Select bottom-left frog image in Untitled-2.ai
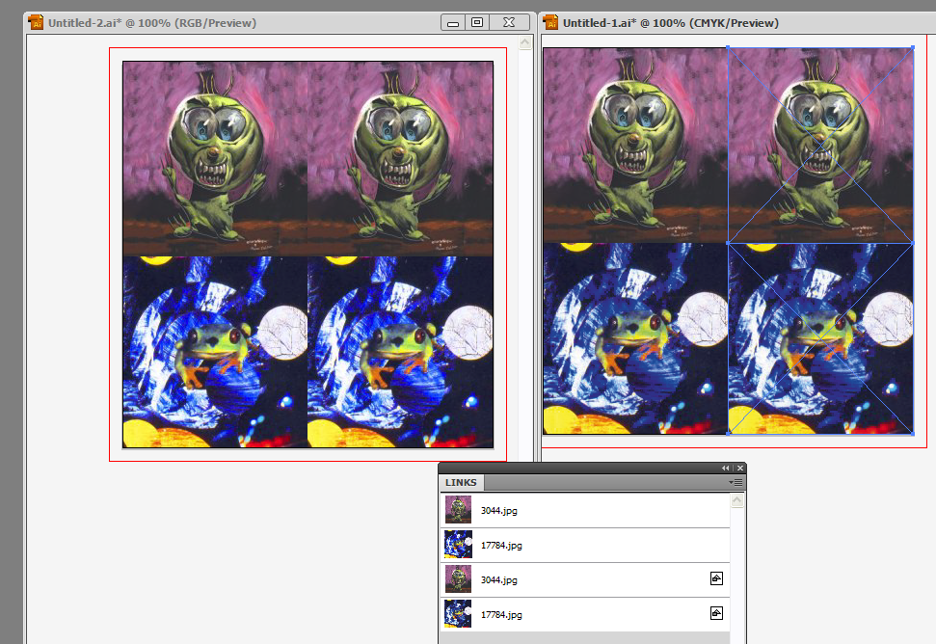Viewport: 936px width, 644px height. 216,352
